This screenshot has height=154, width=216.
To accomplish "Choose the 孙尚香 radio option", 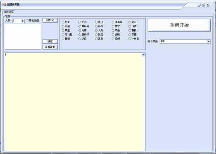I will click(130, 39).
